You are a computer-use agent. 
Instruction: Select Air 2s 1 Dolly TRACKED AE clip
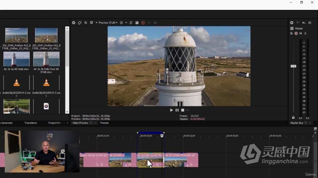tap(181, 160)
